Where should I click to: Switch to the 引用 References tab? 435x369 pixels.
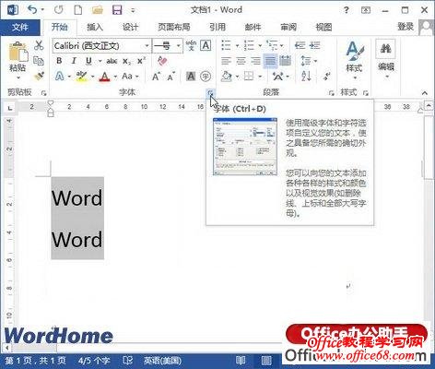tap(217, 28)
